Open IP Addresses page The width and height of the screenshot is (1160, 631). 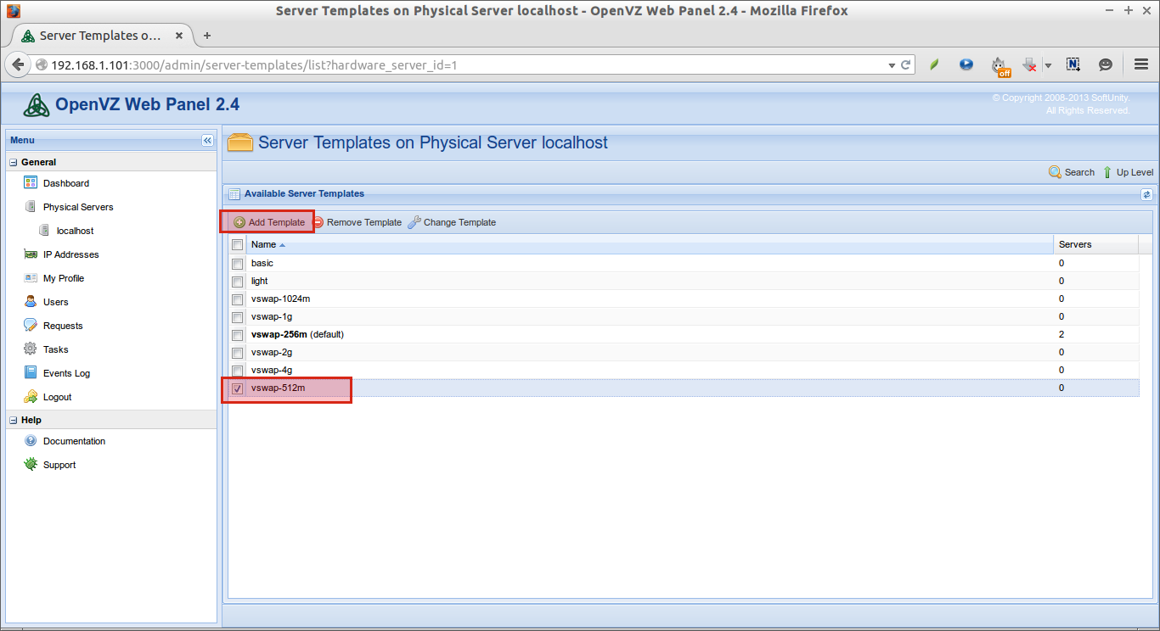pos(71,254)
